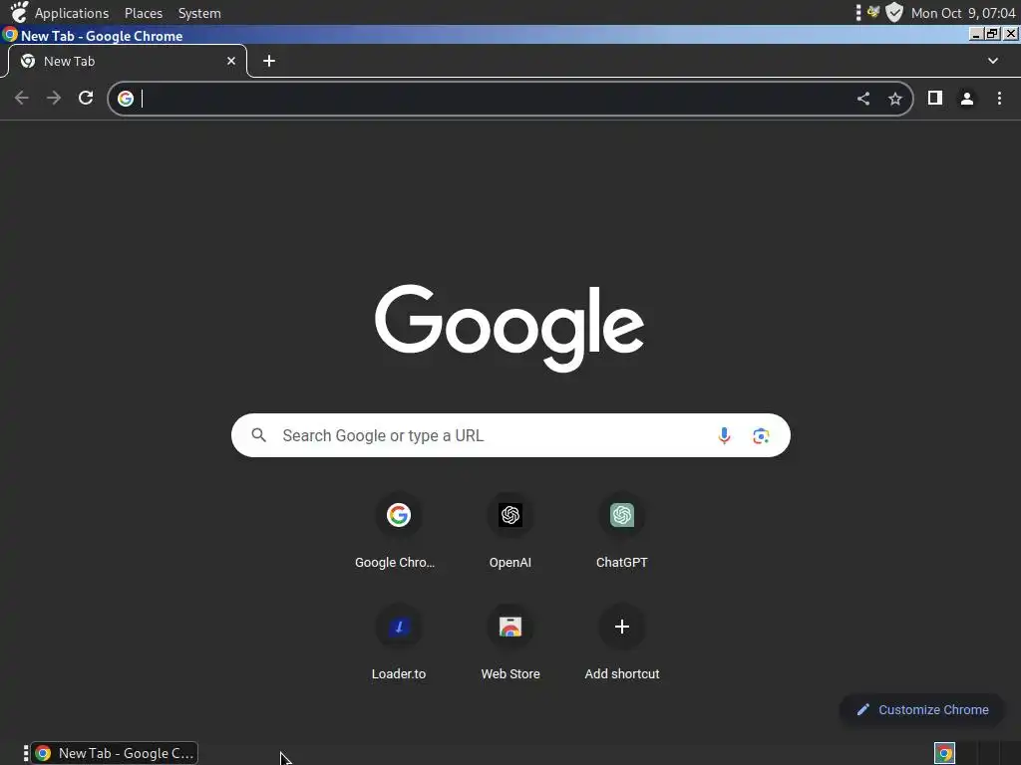Screen dimensions: 1021x765
Task: Click the GNOME foot logo icon
Action: tap(19, 12)
